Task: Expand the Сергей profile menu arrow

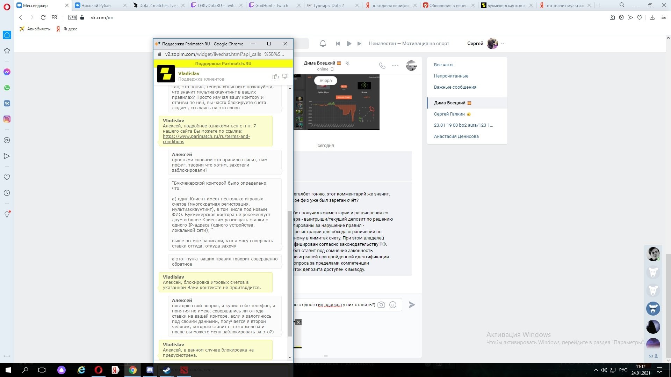Action: 503,44
